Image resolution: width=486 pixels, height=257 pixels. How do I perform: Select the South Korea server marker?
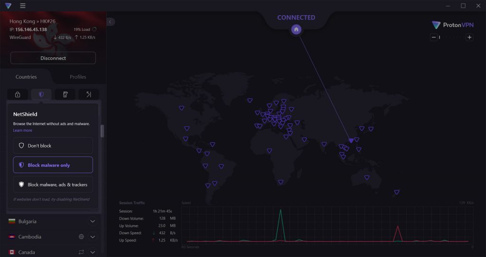[362, 128]
